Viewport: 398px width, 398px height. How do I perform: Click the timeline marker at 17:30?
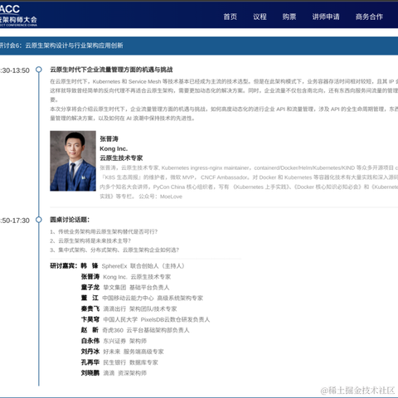(39, 220)
